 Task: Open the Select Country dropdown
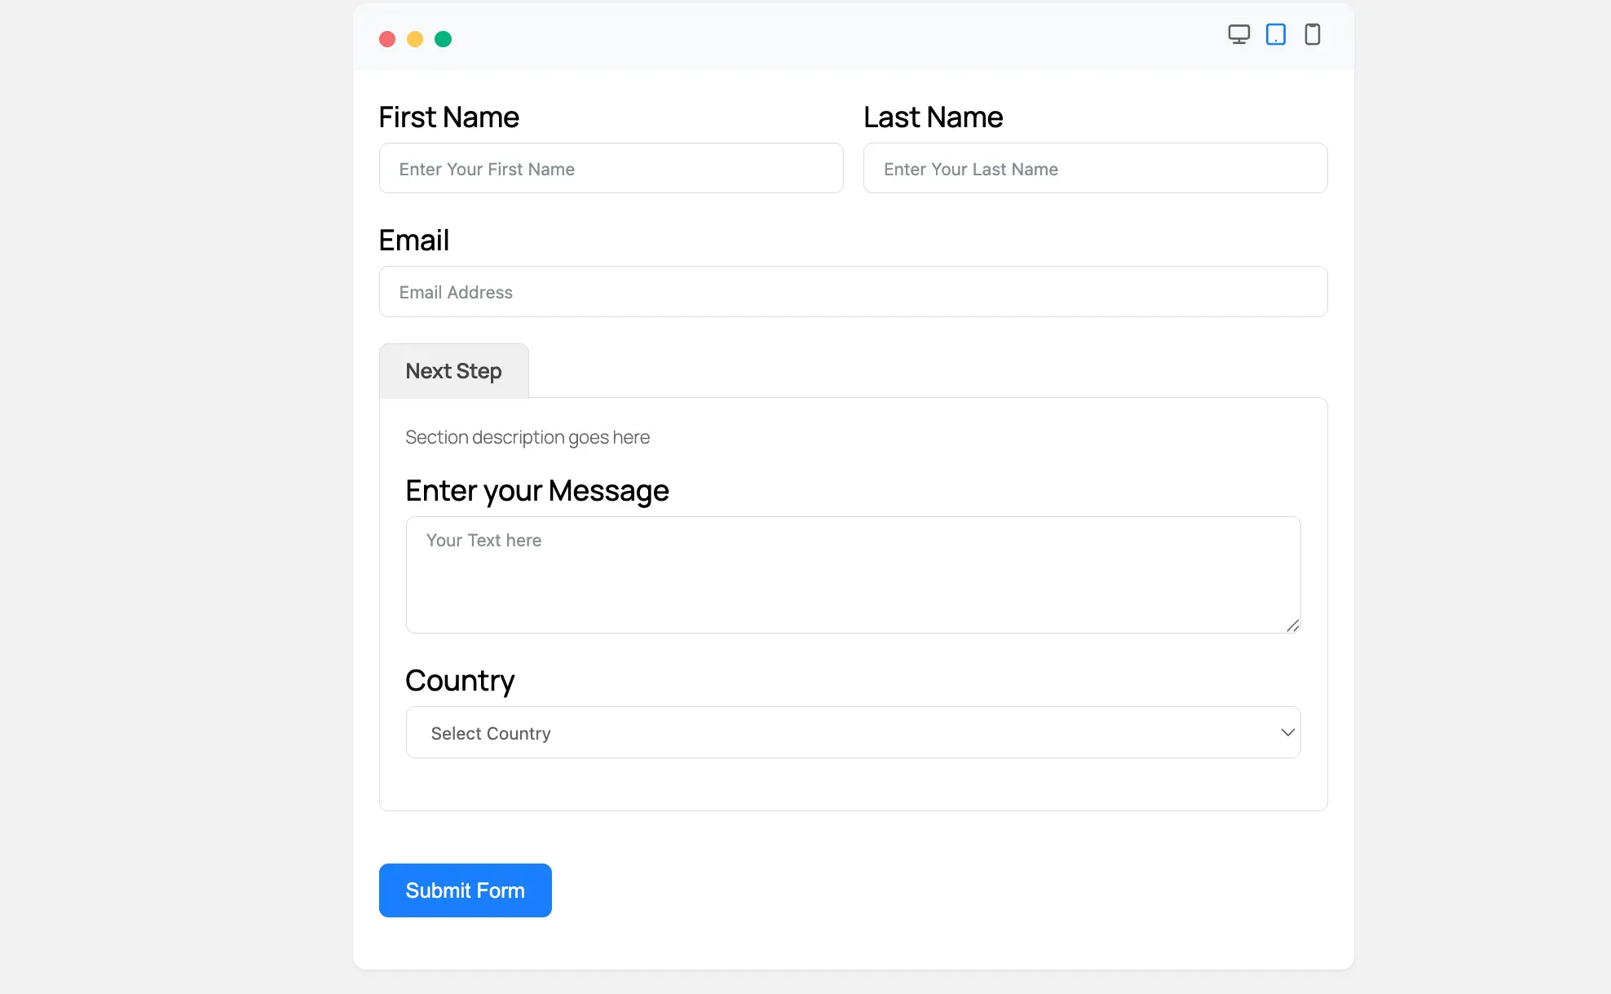(852, 732)
